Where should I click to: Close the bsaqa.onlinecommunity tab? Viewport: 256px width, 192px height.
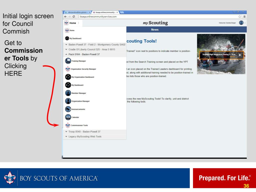[x=117, y=12]
